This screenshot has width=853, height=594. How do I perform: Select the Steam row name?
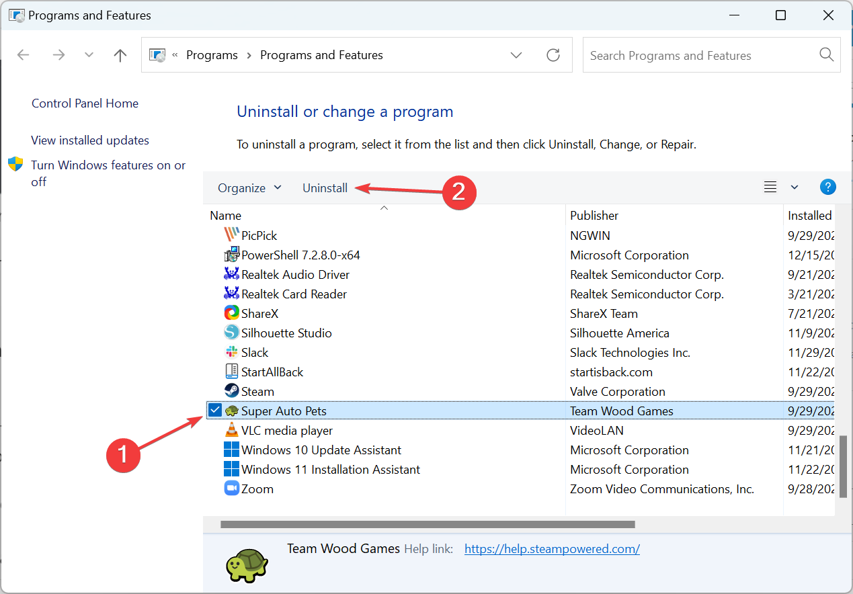pos(258,391)
